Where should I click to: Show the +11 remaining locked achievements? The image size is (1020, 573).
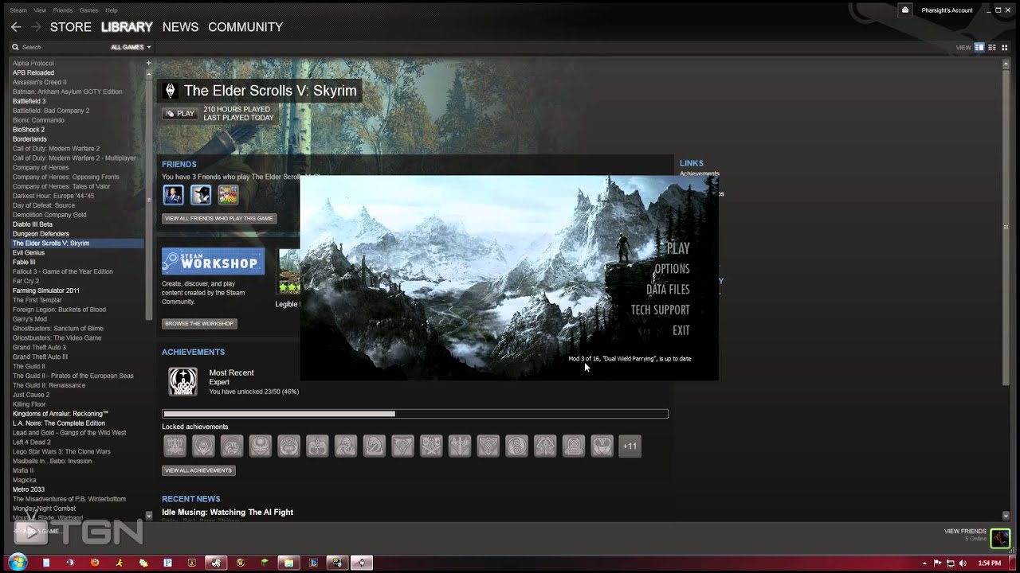(630, 446)
